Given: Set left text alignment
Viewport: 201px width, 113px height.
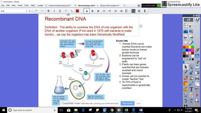Looking at the screenshot, I should [x=87, y=11].
